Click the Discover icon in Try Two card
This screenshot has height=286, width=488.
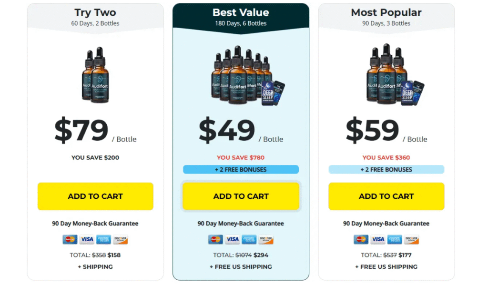pyautogui.click(x=120, y=239)
